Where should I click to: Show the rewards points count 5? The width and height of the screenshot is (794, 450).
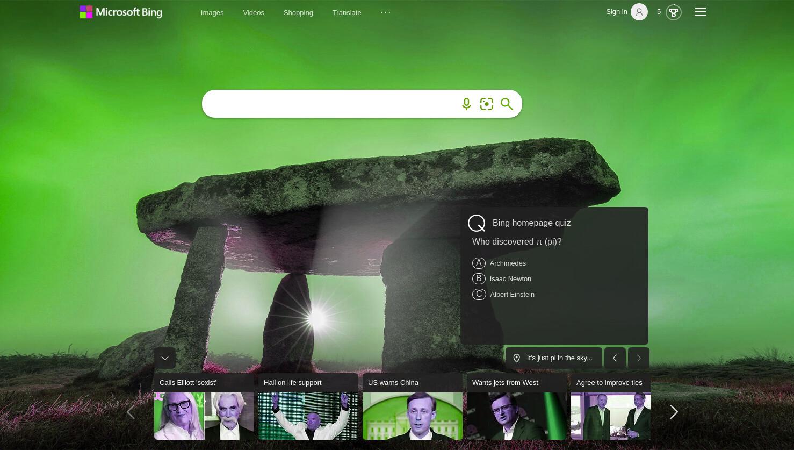659,12
